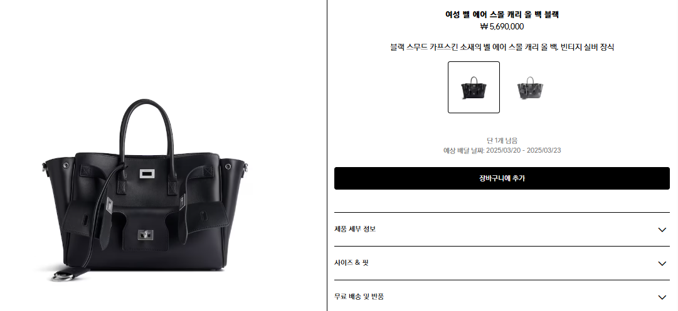Expand the 무료 배송 및 반품 chevron
Screen dimensions: 678x311
662,297
